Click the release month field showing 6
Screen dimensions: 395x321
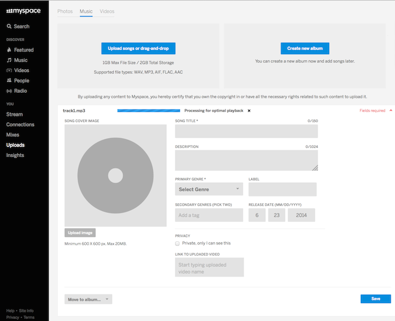point(257,215)
